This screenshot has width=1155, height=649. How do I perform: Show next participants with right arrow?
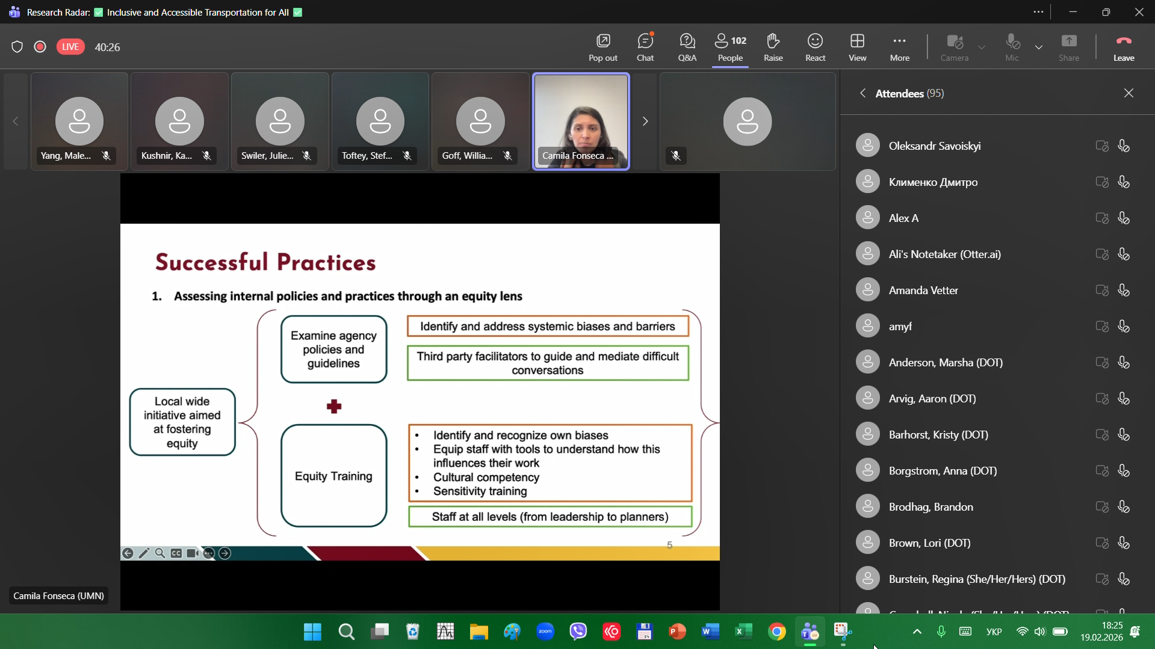pos(645,121)
